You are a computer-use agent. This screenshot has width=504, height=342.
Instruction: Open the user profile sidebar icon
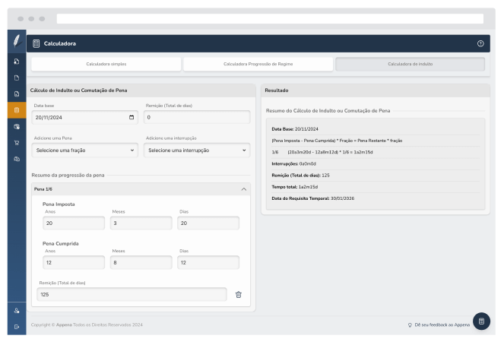(x=16, y=310)
